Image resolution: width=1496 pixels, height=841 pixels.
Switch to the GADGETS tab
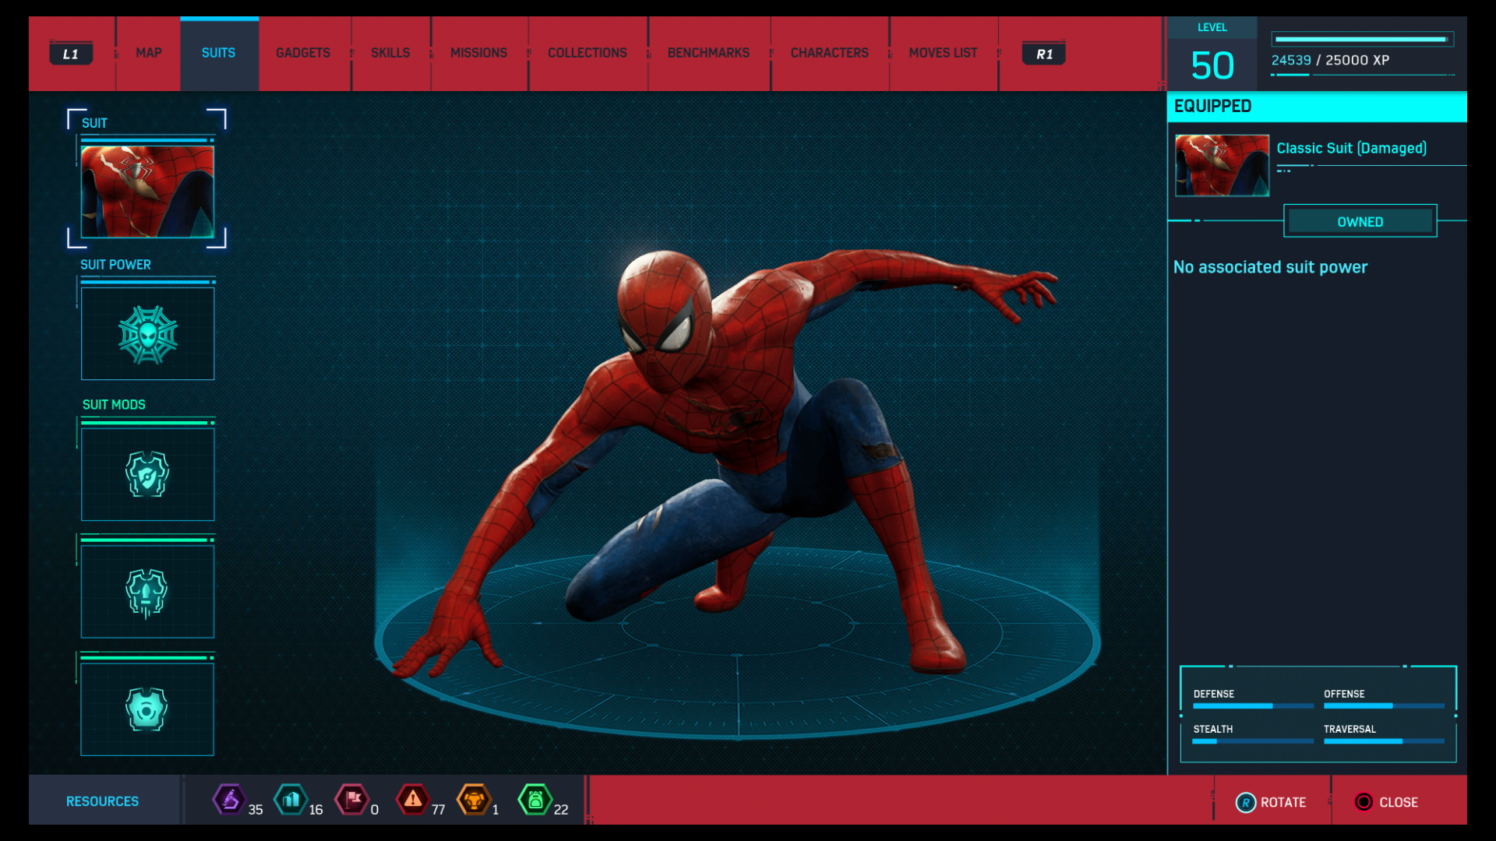(x=303, y=52)
